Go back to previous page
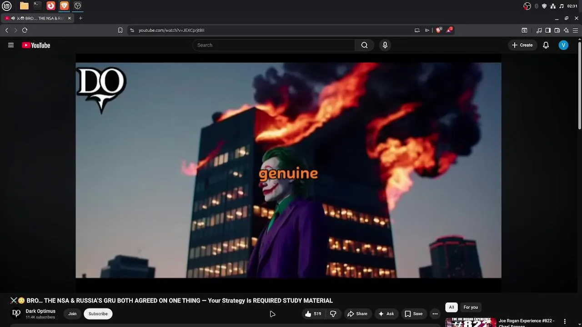The image size is (582, 327). 7,30
